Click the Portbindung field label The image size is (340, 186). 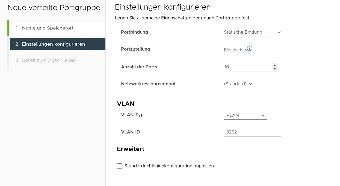[134, 32]
